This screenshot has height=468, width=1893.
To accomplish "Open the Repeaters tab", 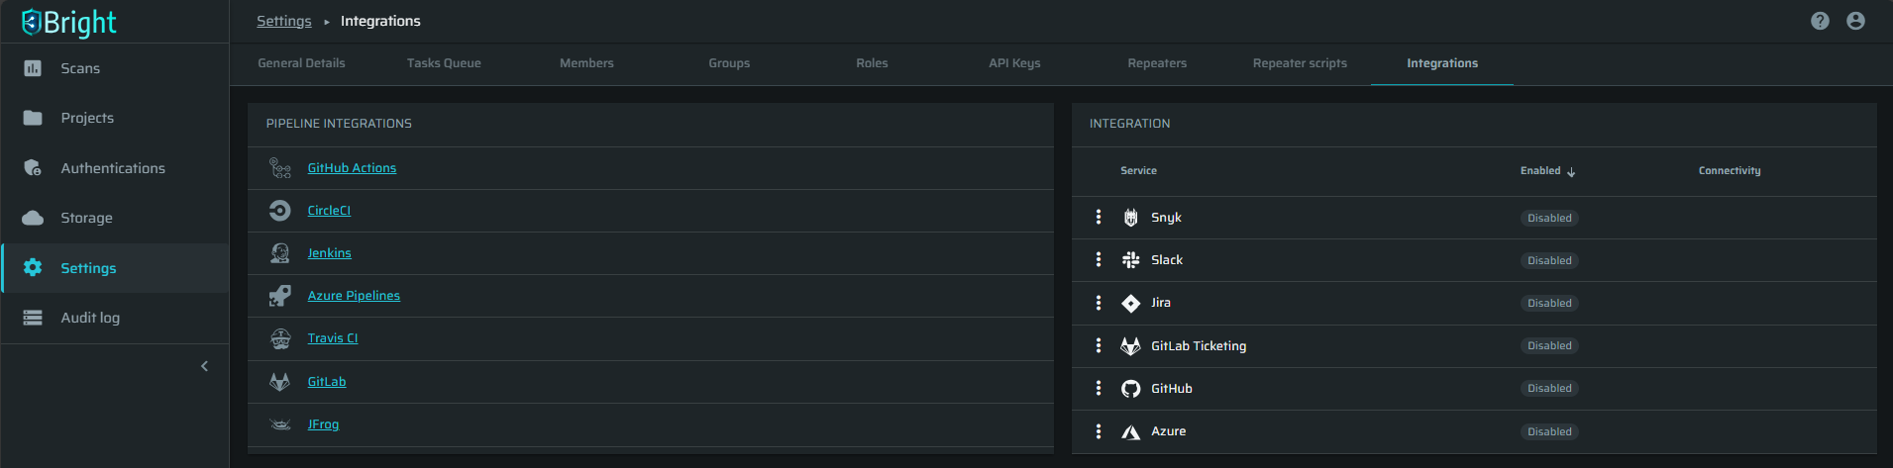I will pos(1157,63).
